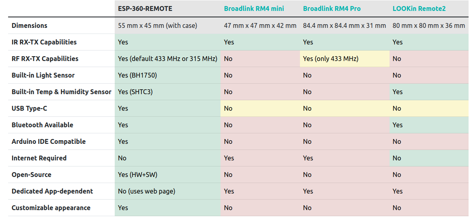The width and height of the screenshot is (471, 219).
Task: Select the ESP-360-REMOTE column header
Action: [x=145, y=9]
